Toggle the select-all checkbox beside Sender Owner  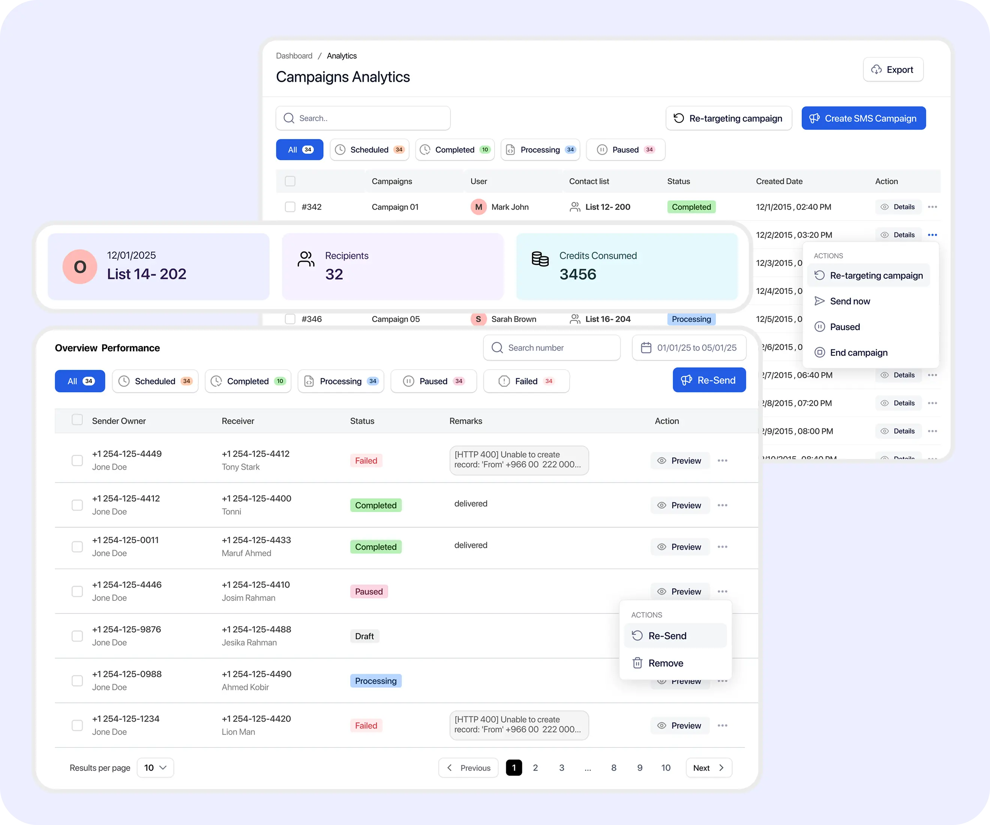click(x=77, y=420)
